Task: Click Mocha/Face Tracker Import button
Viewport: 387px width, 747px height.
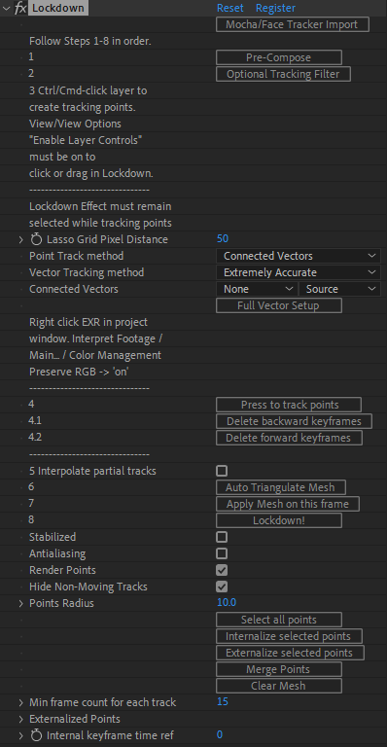Action: [x=293, y=24]
